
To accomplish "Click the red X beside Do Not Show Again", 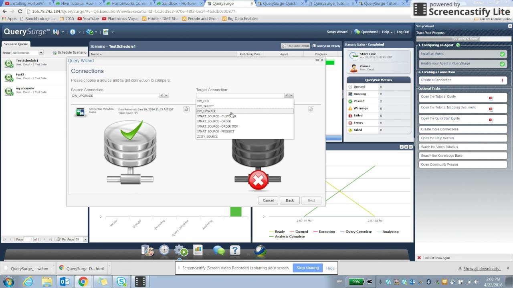I will pyautogui.click(x=419, y=258).
